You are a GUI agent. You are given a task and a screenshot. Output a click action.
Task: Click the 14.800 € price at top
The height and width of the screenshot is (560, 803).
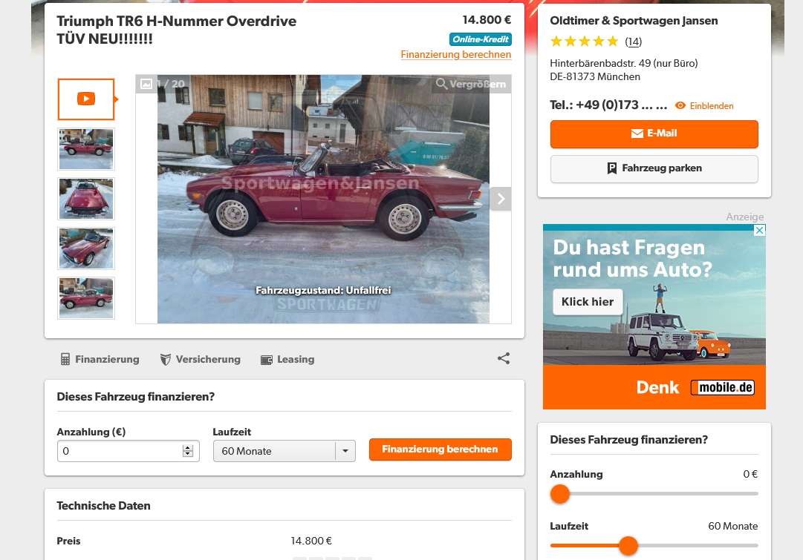coord(487,20)
